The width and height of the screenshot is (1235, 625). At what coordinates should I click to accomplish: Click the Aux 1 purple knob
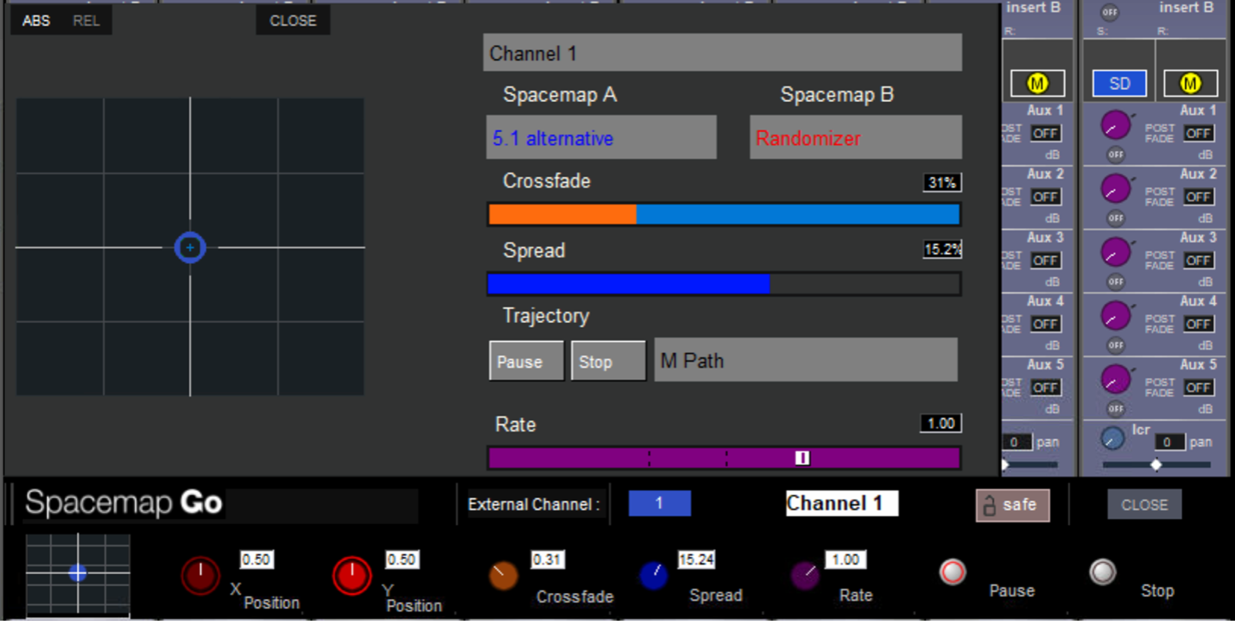point(1116,126)
